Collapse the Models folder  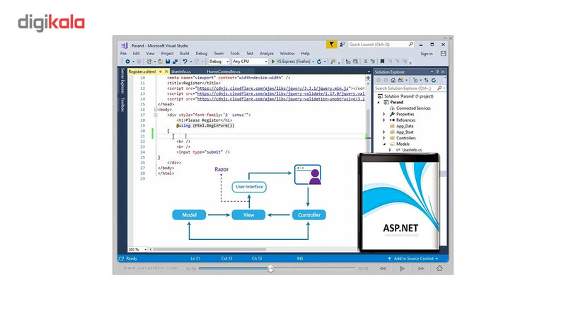[x=384, y=144]
